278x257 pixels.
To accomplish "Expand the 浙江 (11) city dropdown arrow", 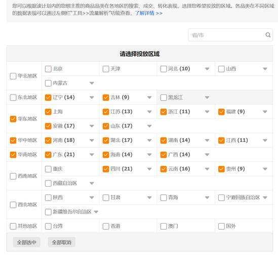I will (207, 112).
